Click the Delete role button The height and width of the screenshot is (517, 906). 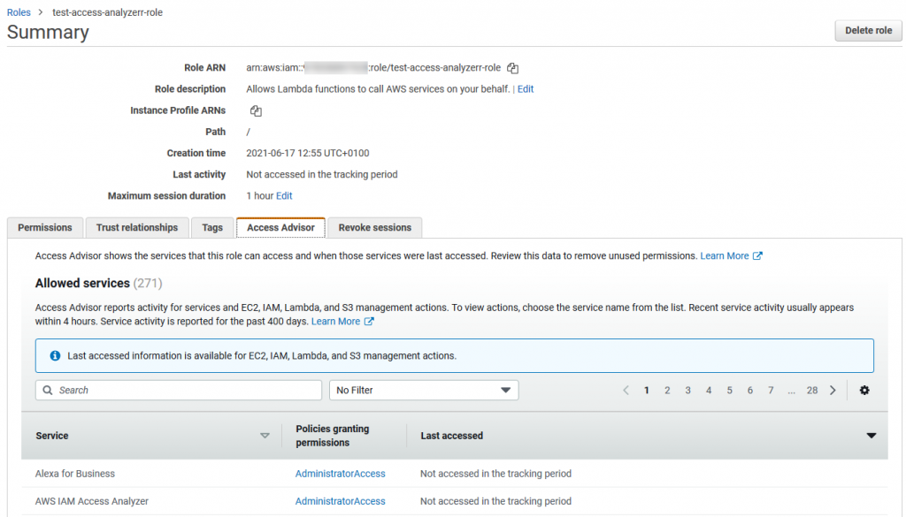tap(867, 30)
